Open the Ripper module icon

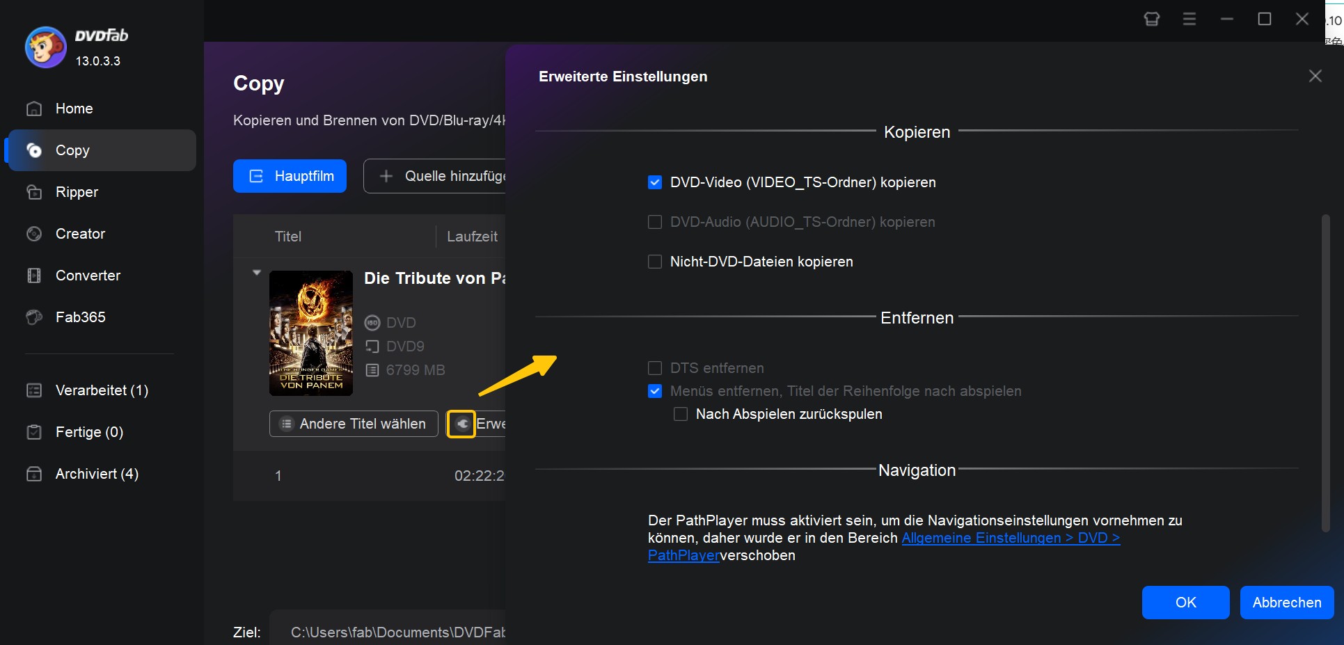tap(34, 192)
